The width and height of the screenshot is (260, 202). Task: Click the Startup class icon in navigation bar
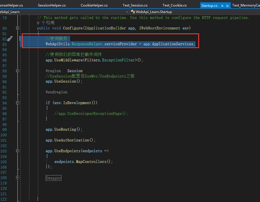[x=132, y=12]
